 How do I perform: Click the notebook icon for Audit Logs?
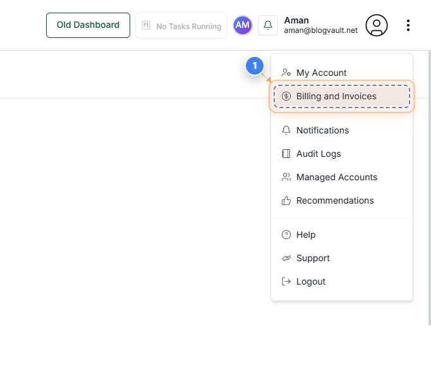point(286,154)
